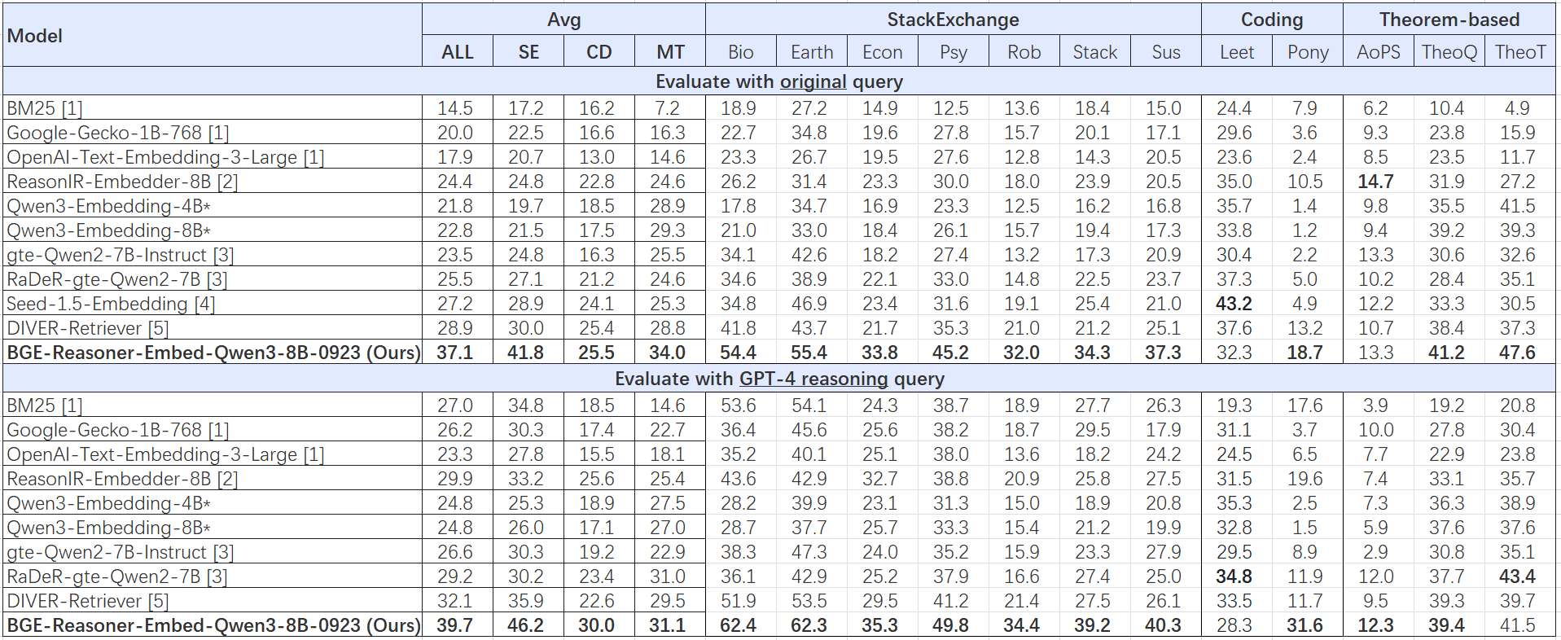Image resolution: width=1561 pixels, height=640 pixels.
Task: Click the TheoT column header
Action: tap(1519, 52)
